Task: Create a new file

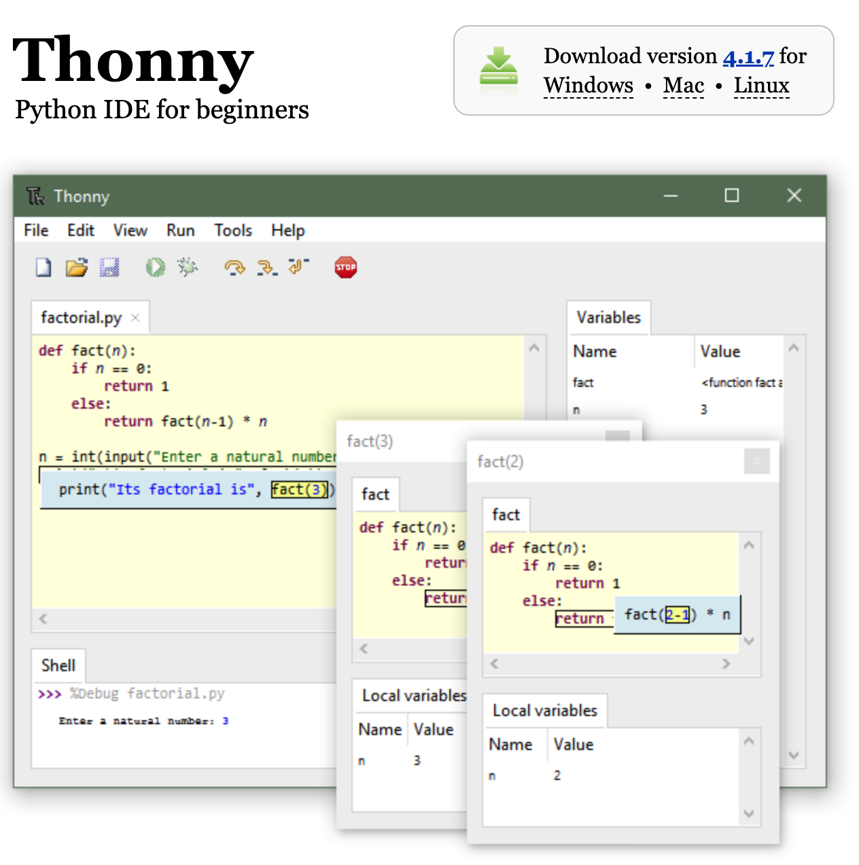Action: [x=43, y=267]
